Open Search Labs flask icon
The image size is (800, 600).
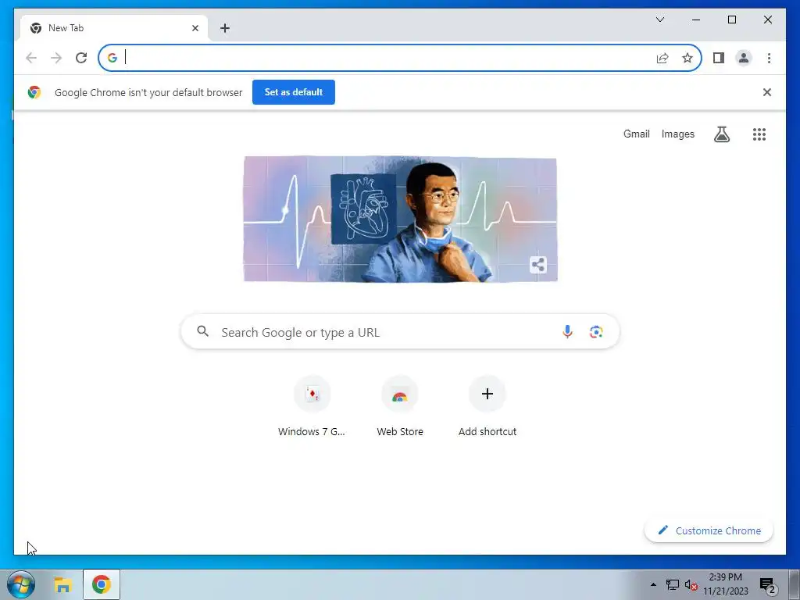click(721, 134)
